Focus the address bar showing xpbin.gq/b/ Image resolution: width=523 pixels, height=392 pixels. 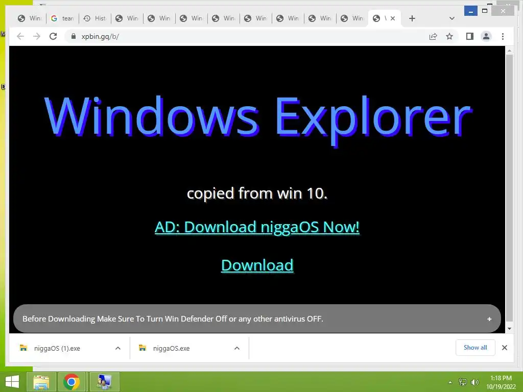click(x=247, y=36)
